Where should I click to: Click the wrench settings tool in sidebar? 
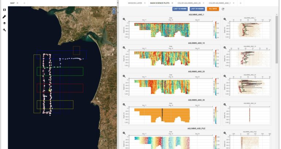click(x=4, y=29)
